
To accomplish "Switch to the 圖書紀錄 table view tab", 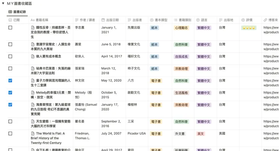I will pyautogui.click(x=17, y=12).
